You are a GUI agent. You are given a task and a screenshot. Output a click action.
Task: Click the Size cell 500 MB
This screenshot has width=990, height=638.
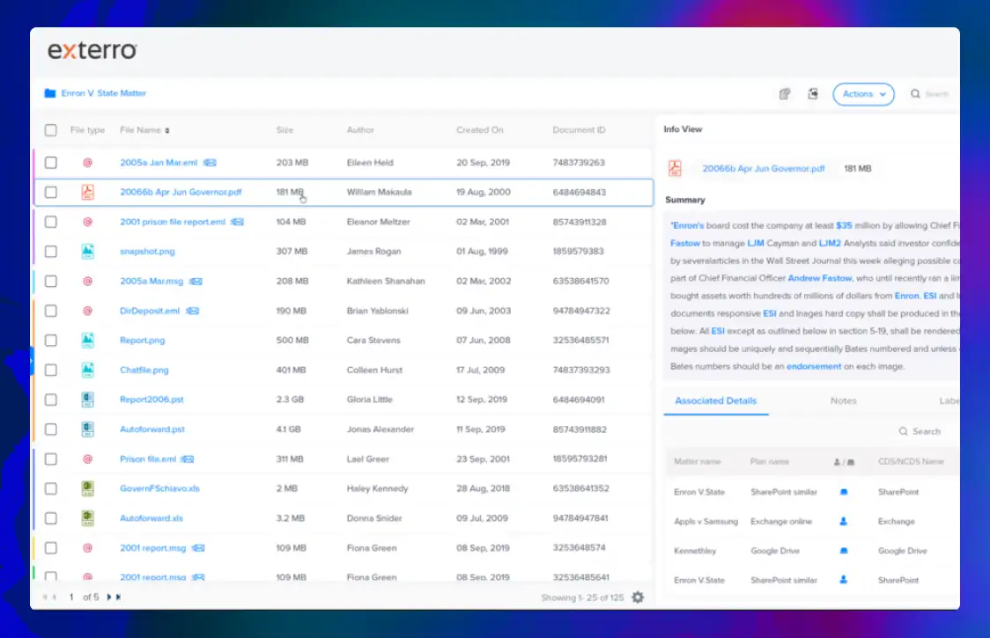292,341
